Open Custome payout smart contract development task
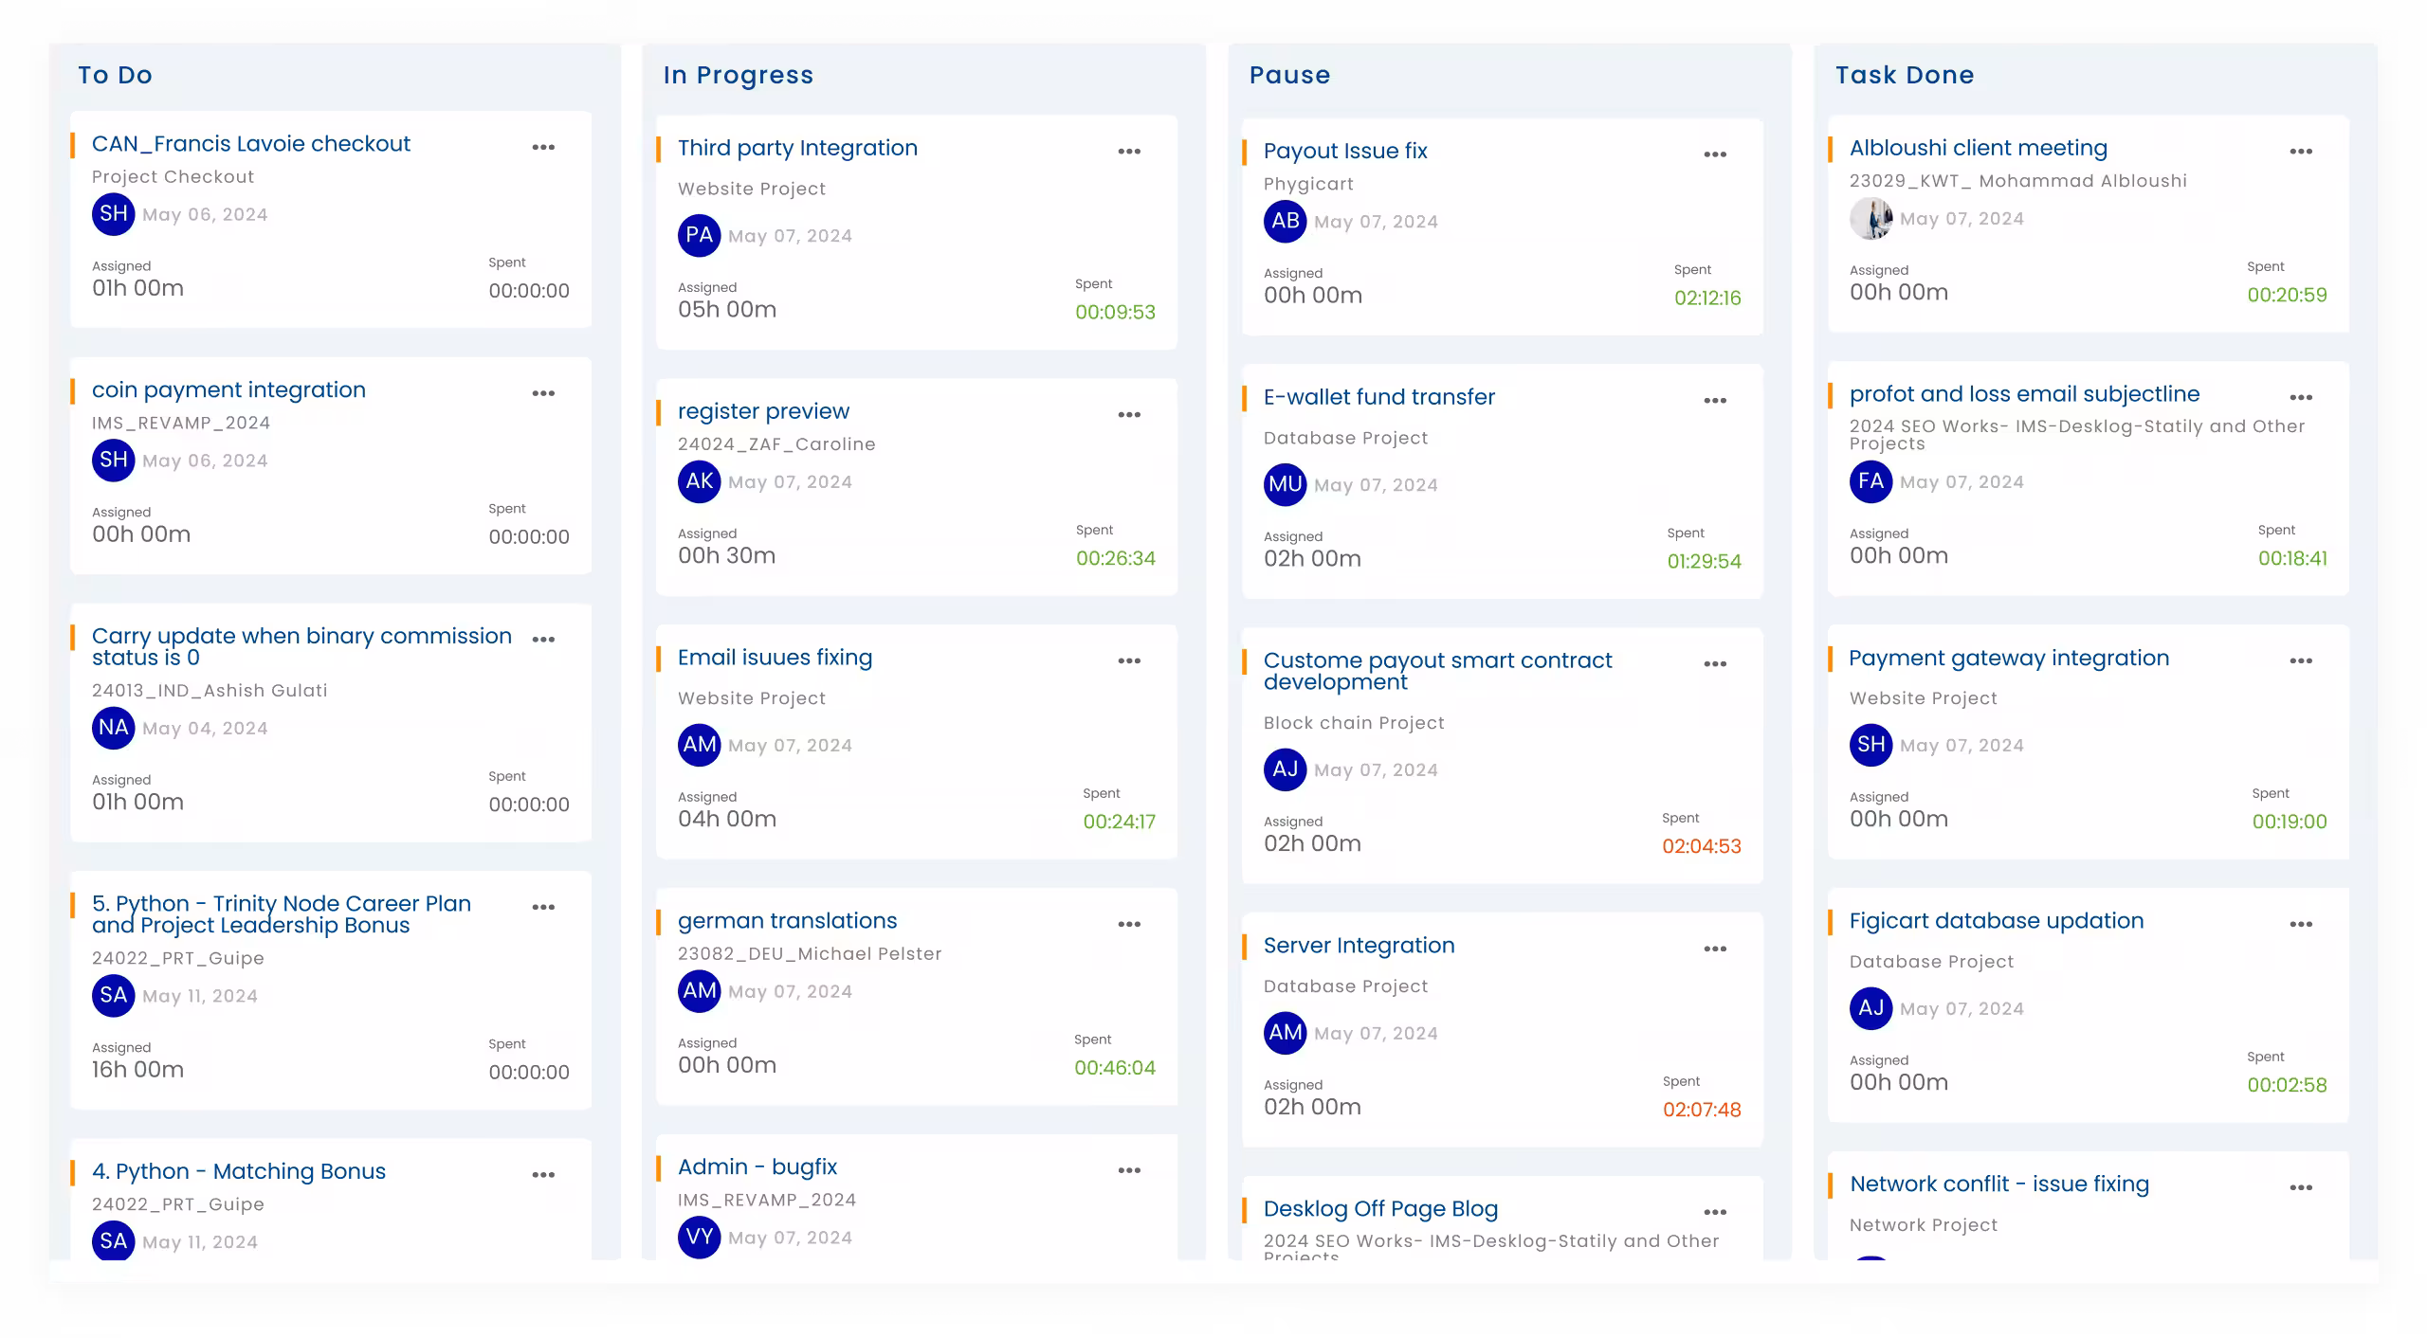The height and width of the screenshot is (1338, 2427). coord(1437,671)
